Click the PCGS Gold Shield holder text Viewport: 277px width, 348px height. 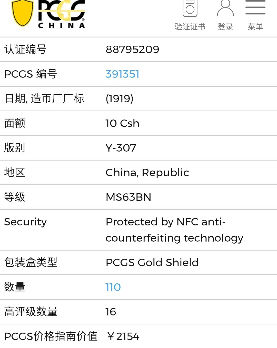152,263
